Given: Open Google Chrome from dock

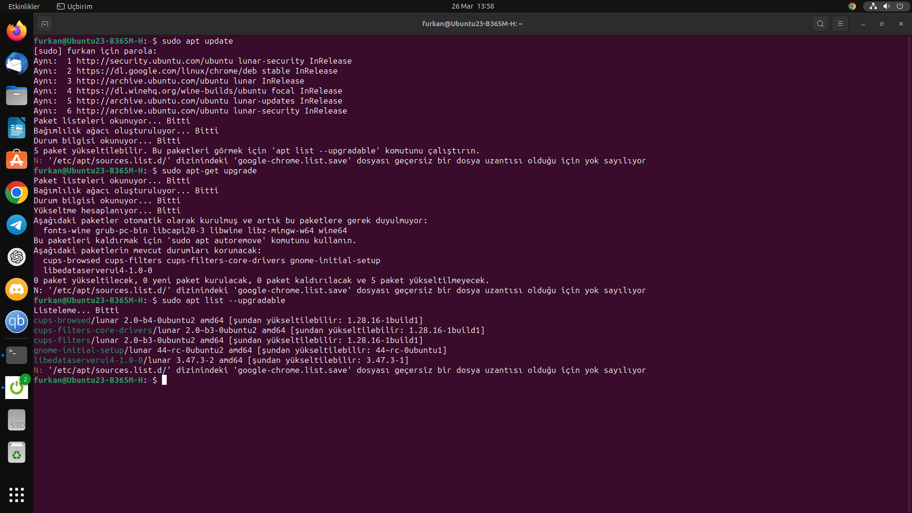Looking at the screenshot, I should [17, 192].
